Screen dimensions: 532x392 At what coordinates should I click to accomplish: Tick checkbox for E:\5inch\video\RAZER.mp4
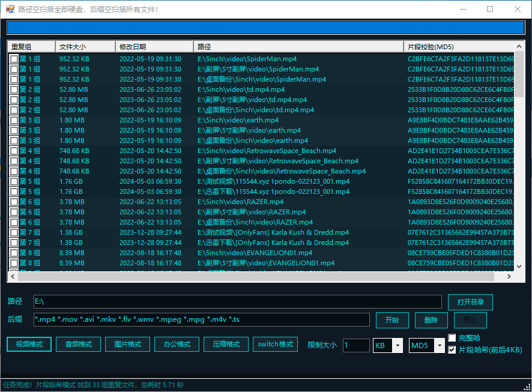(x=14, y=202)
